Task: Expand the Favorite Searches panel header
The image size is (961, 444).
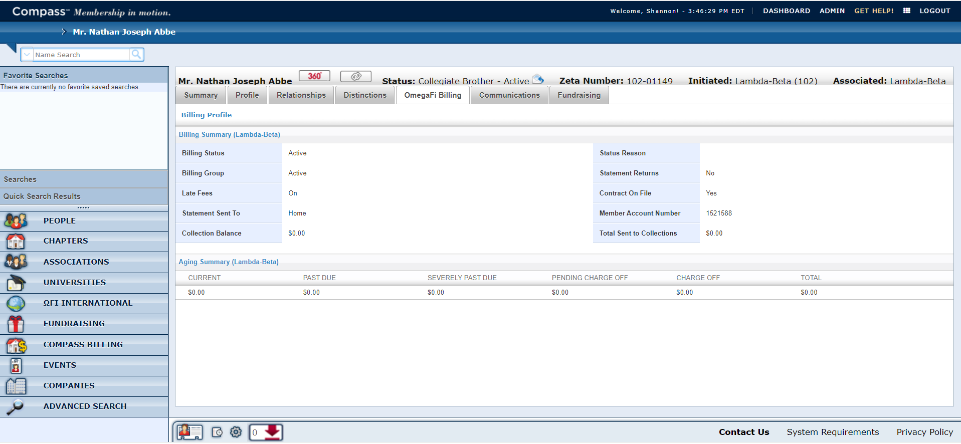Action: pos(84,75)
